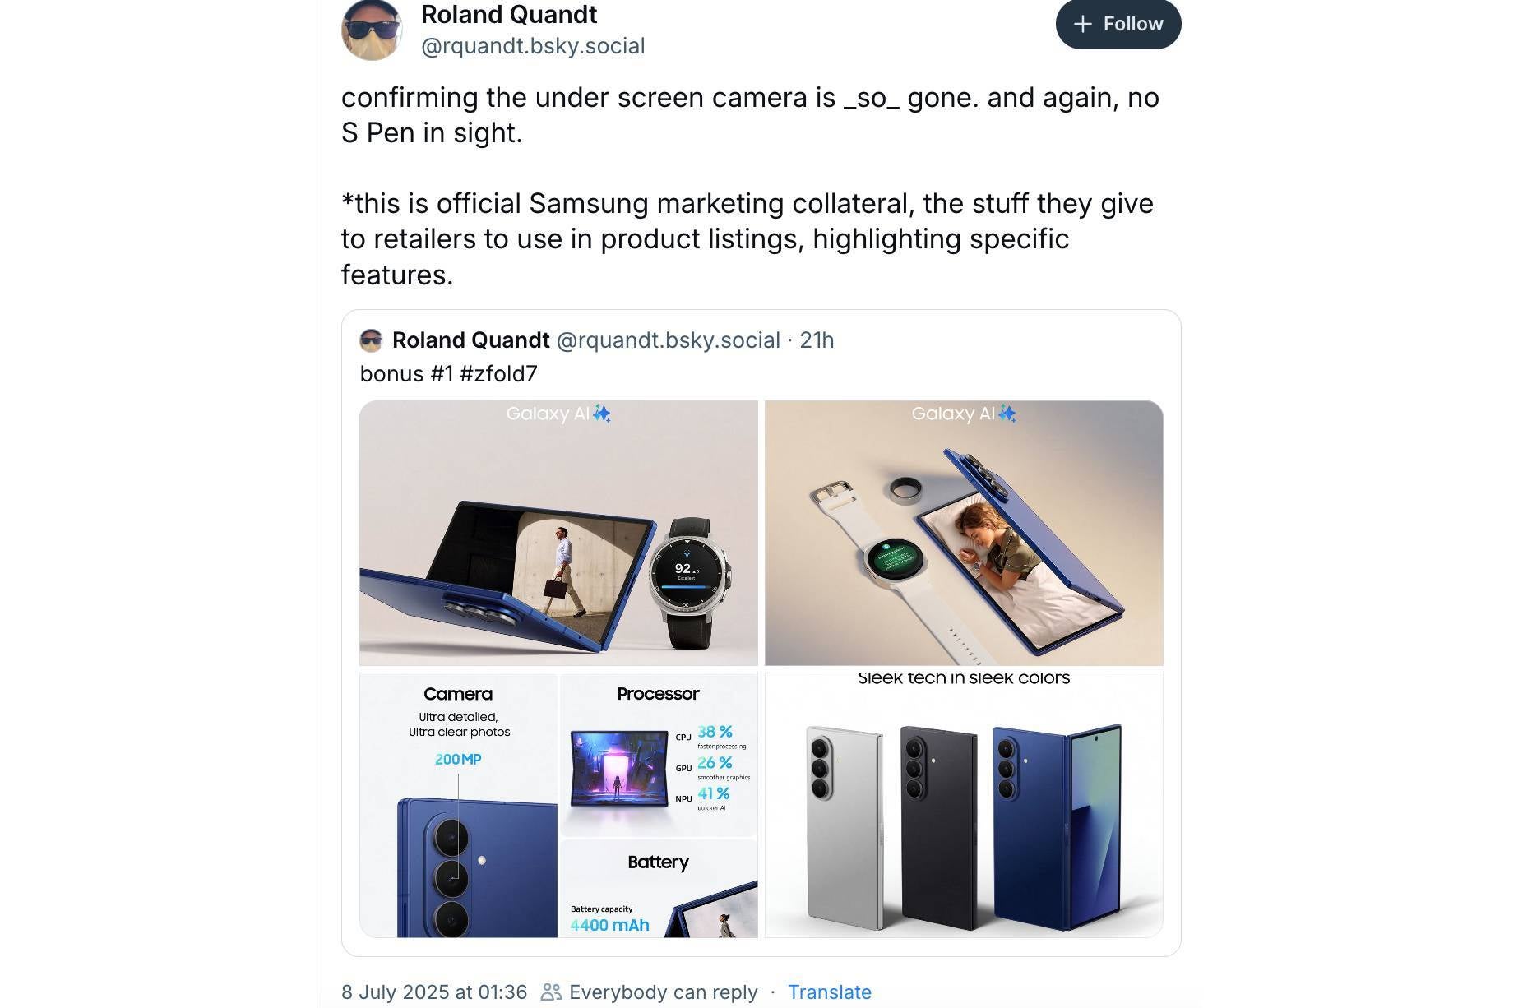Click the Translate link
The height and width of the screenshot is (1008, 1518).
[x=830, y=992]
